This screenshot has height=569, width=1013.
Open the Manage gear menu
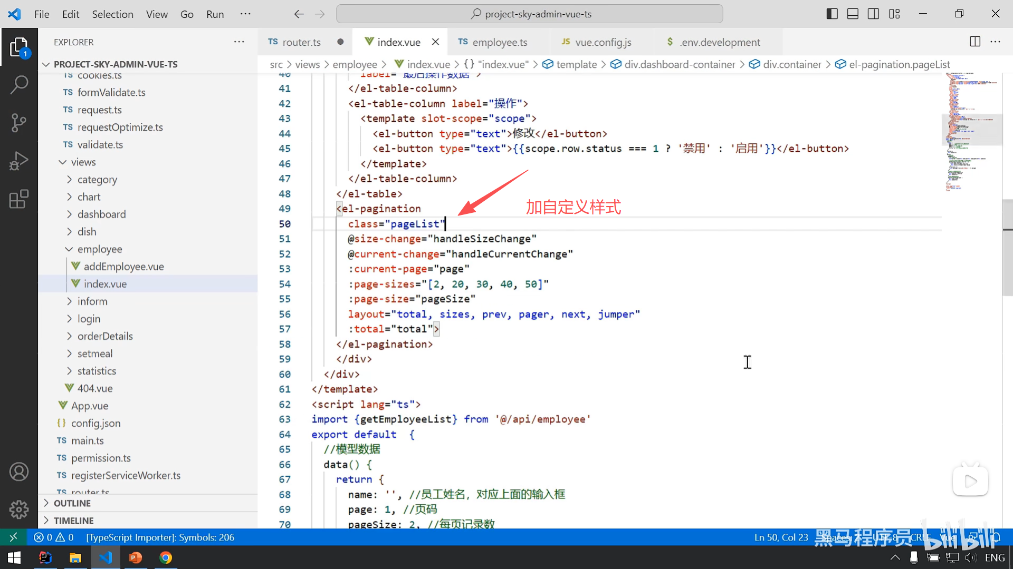pyautogui.click(x=19, y=509)
